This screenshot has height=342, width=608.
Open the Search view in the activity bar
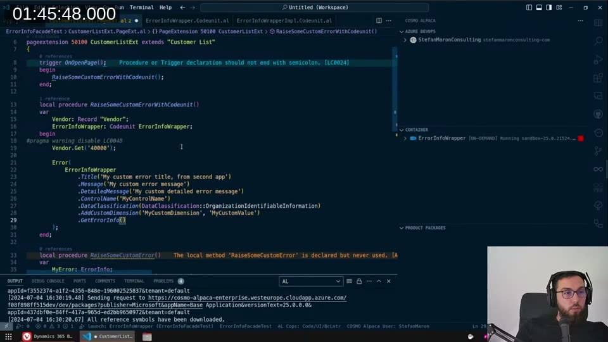598,41
